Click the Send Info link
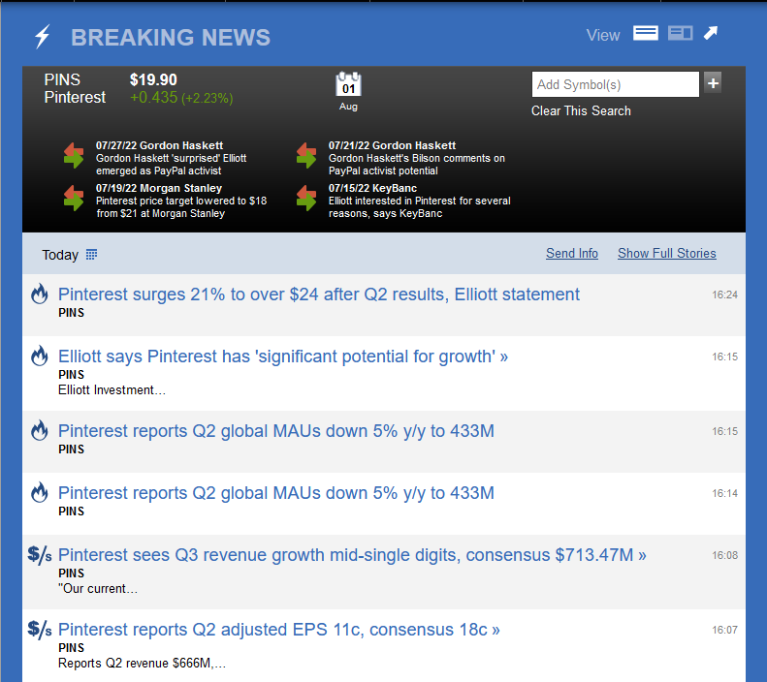Image resolution: width=767 pixels, height=682 pixels. pyautogui.click(x=572, y=254)
